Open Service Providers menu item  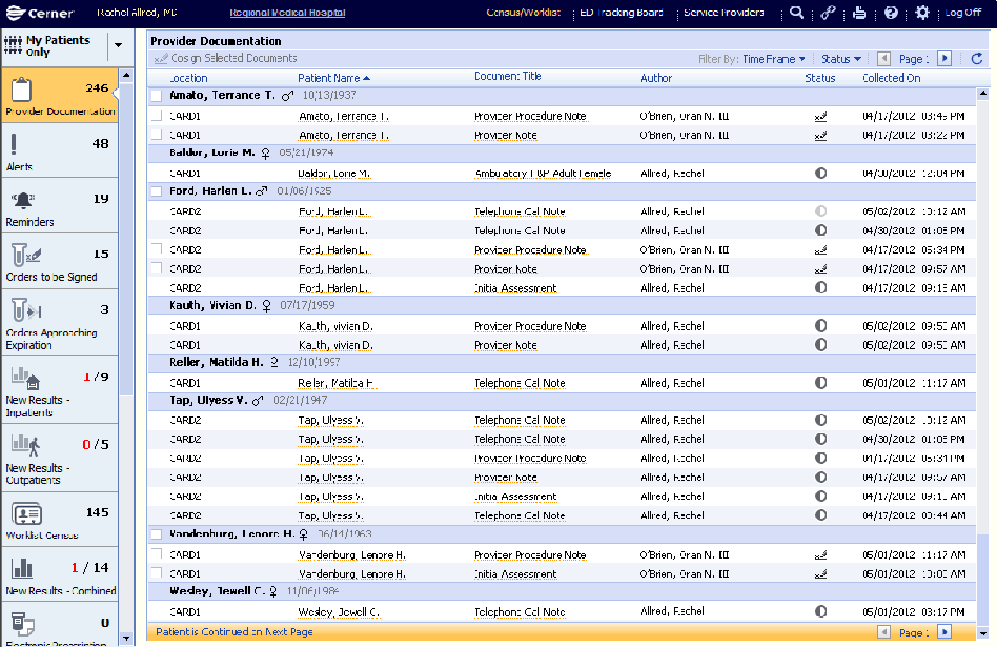(724, 13)
